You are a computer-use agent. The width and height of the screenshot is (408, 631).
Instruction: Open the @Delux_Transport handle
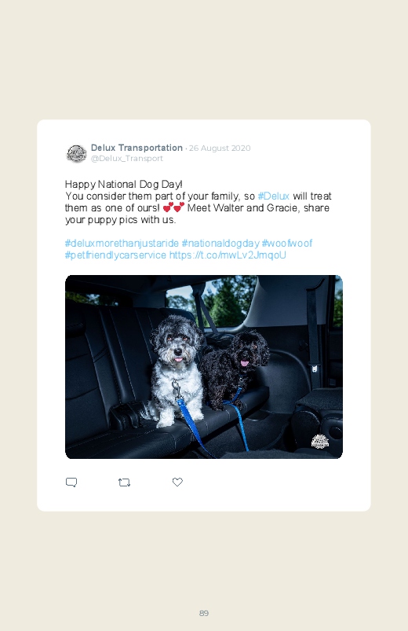tap(127, 159)
